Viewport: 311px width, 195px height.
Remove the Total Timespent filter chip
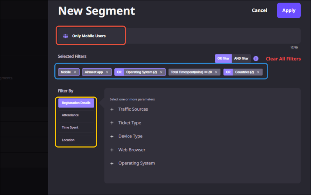216,72
